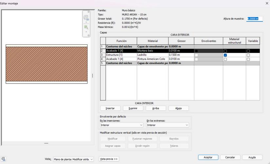The width and height of the screenshot is (270, 164).
Task: Click the Envolventes column header
Action: pos(209,41)
